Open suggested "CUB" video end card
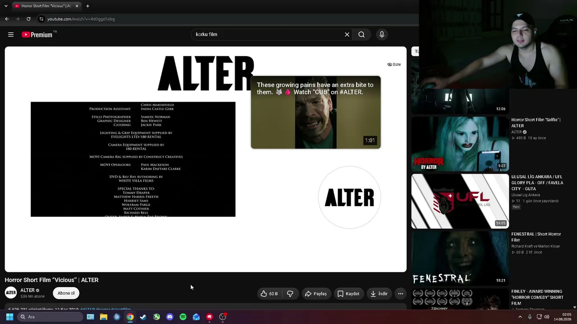Viewport: 577px width, 324px height. coord(316,112)
